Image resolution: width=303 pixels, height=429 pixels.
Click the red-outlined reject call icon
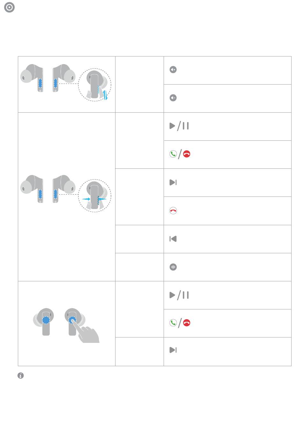(173, 211)
